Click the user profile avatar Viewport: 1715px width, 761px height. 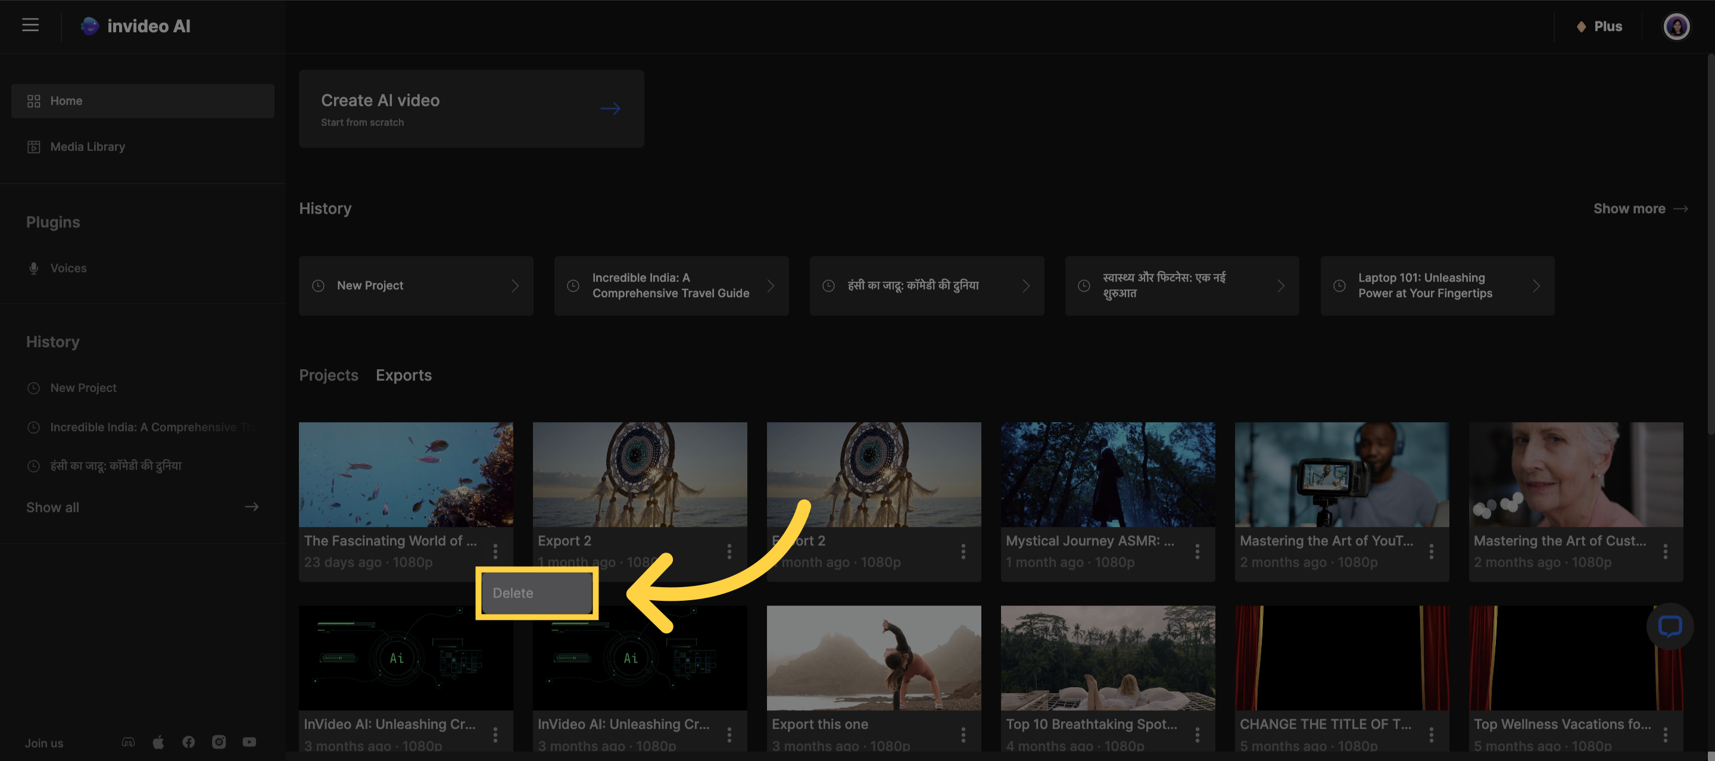(x=1676, y=27)
